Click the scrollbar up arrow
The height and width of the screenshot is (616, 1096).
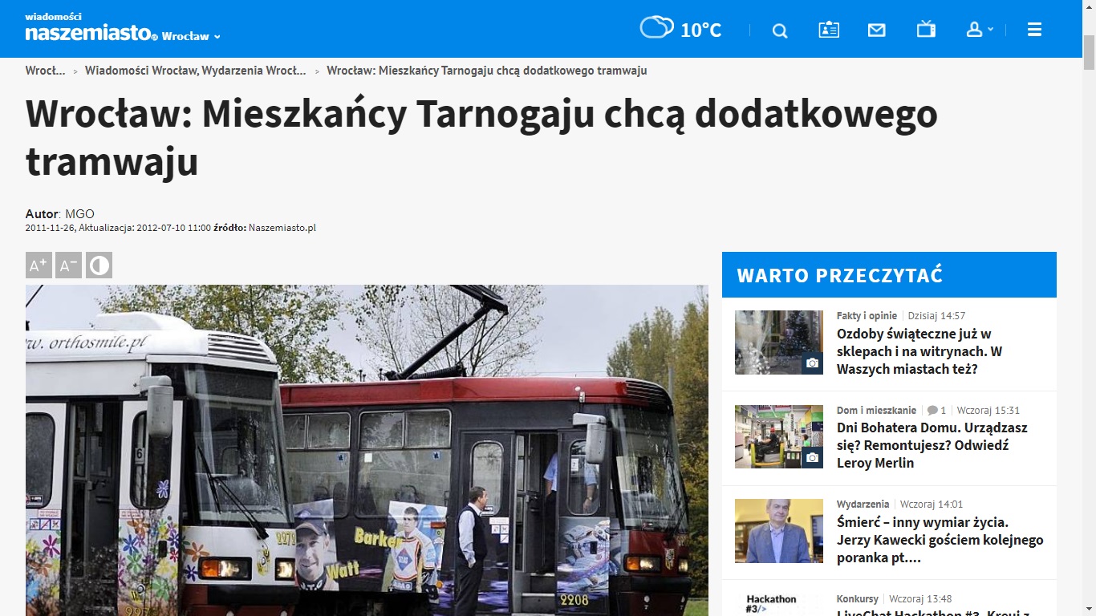point(1089,6)
